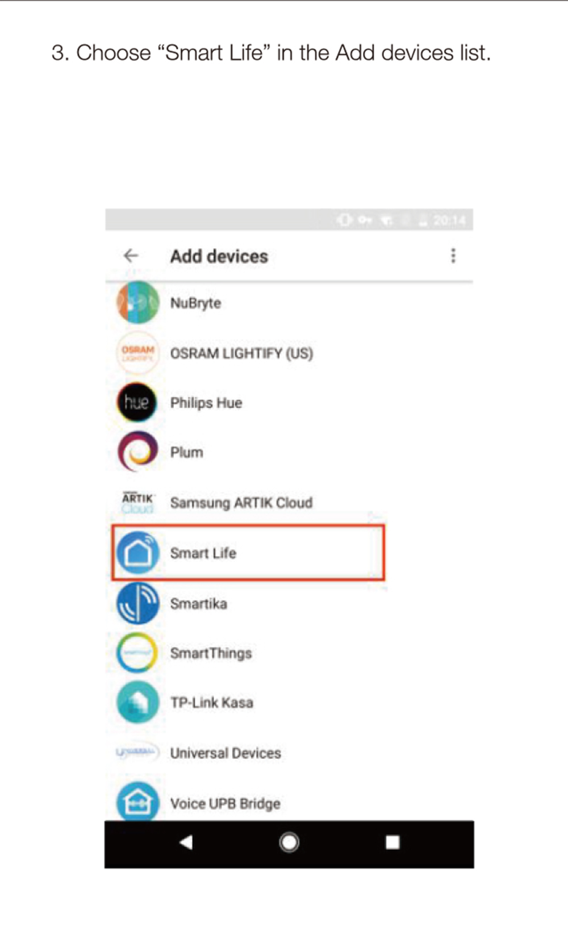Choose Universal Devices from the list
The height and width of the screenshot is (935, 568).
click(x=225, y=753)
